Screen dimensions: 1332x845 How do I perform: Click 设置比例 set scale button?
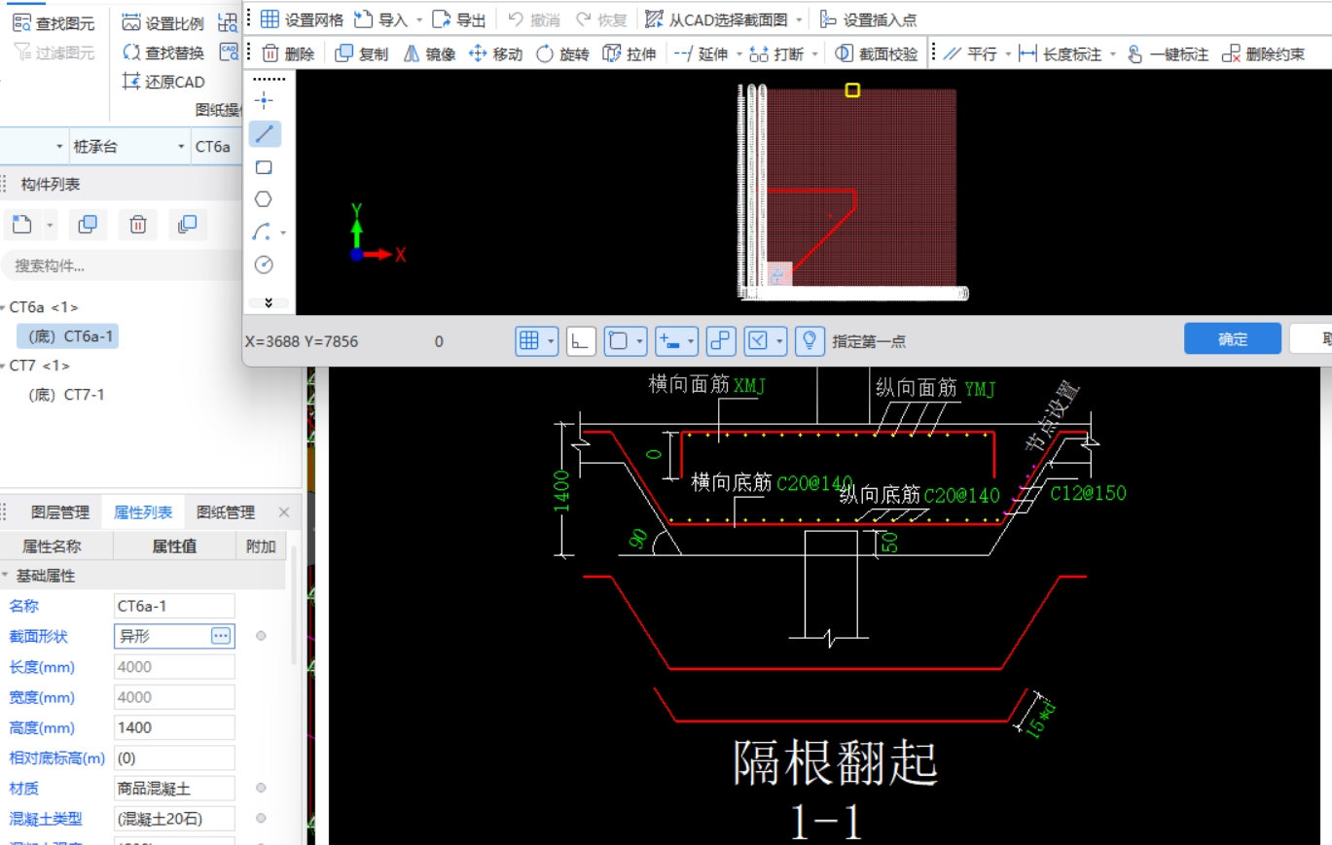[x=163, y=23]
